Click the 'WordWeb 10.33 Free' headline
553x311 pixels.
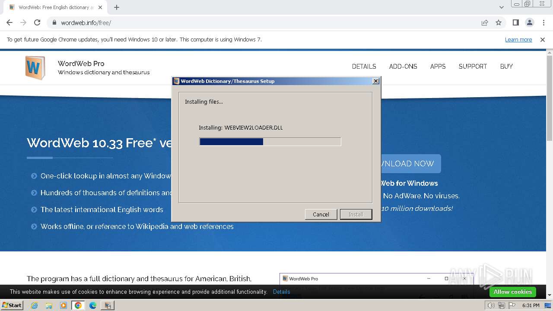(x=99, y=143)
